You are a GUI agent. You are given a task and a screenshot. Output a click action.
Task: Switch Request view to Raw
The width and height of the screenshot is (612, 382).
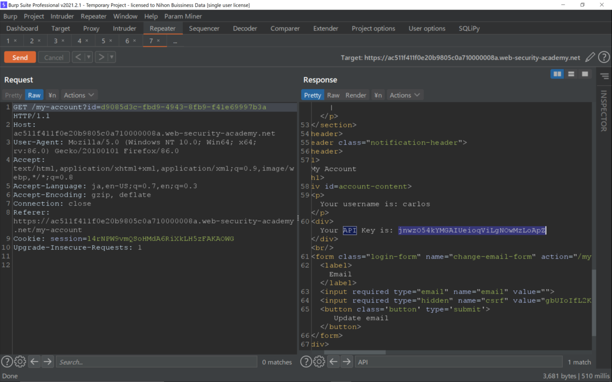(x=34, y=95)
